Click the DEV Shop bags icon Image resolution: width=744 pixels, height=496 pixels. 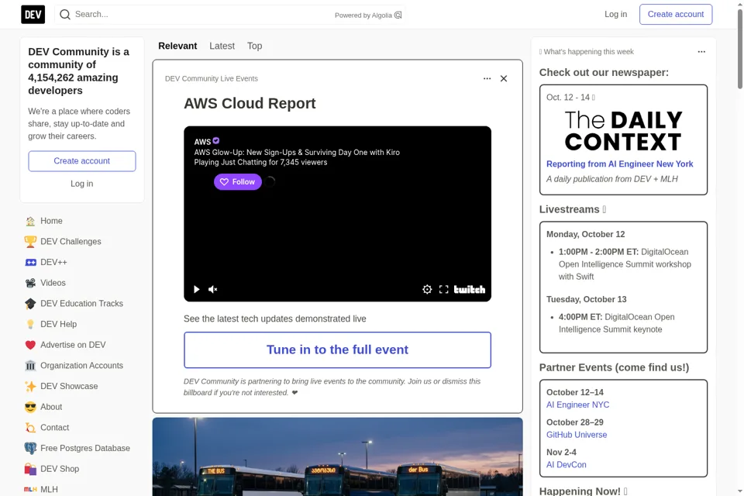click(x=30, y=469)
